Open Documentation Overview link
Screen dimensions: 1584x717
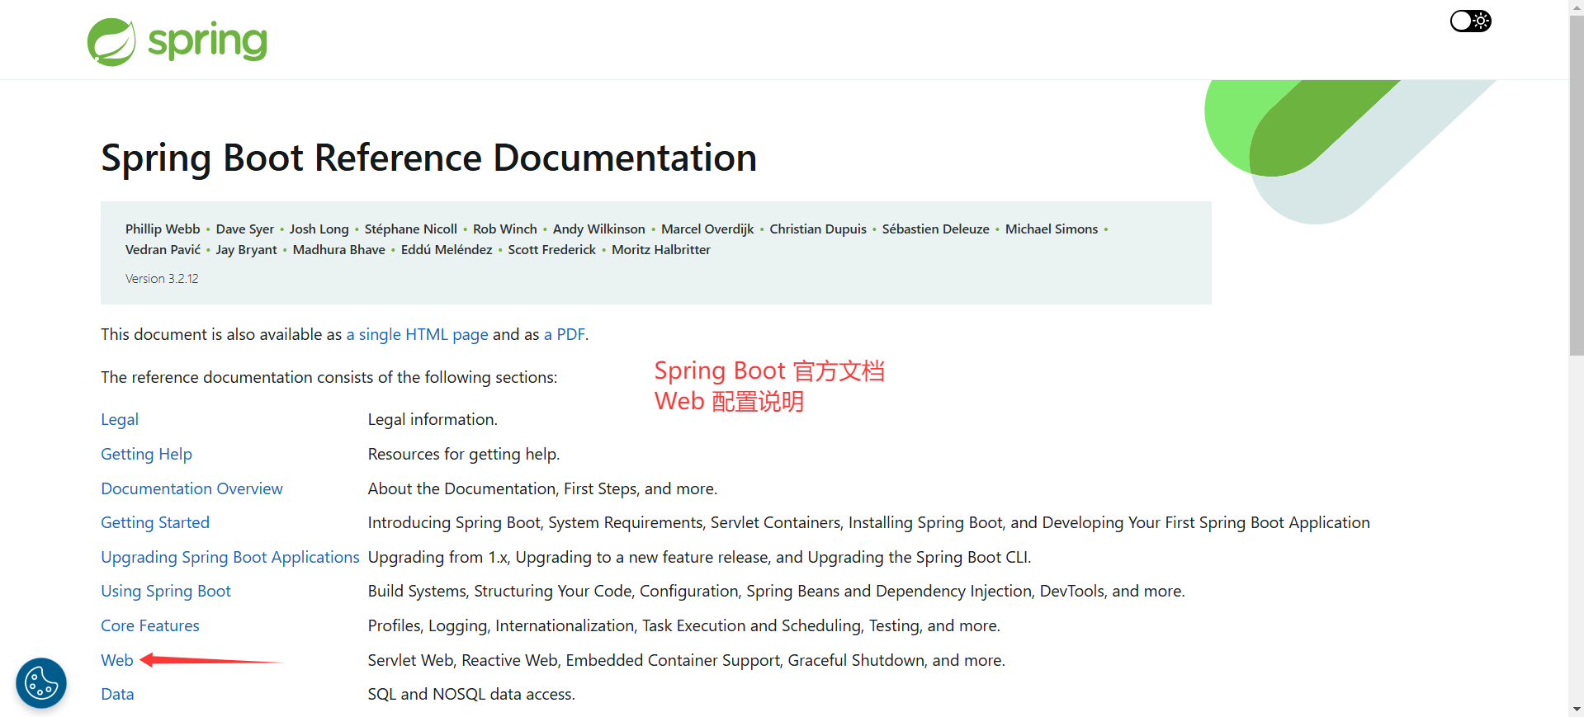(x=191, y=488)
